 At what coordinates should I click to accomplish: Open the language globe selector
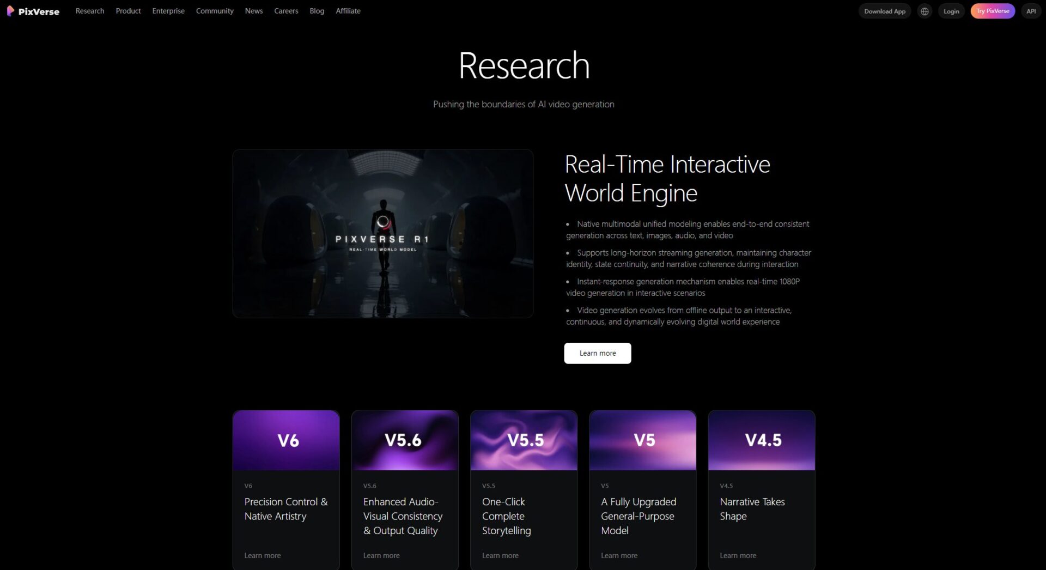(925, 11)
